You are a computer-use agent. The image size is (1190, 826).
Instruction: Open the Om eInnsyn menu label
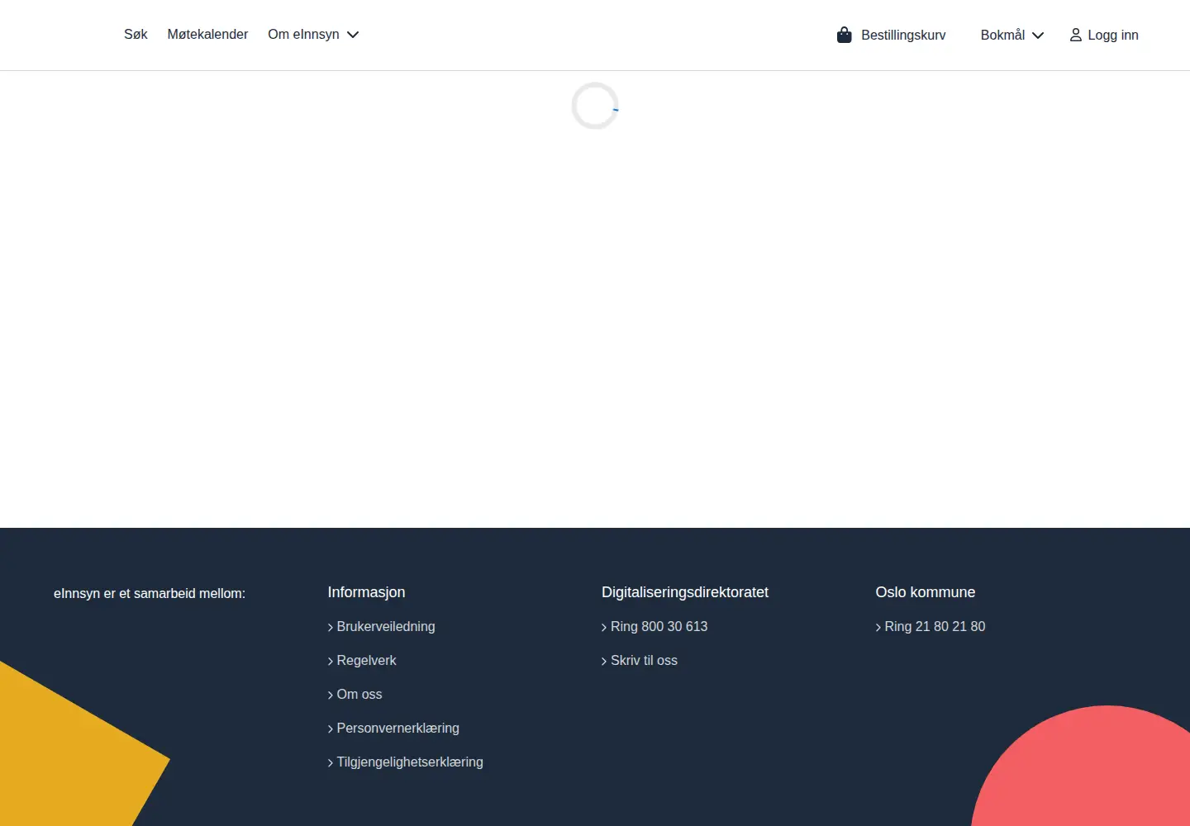(x=303, y=34)
